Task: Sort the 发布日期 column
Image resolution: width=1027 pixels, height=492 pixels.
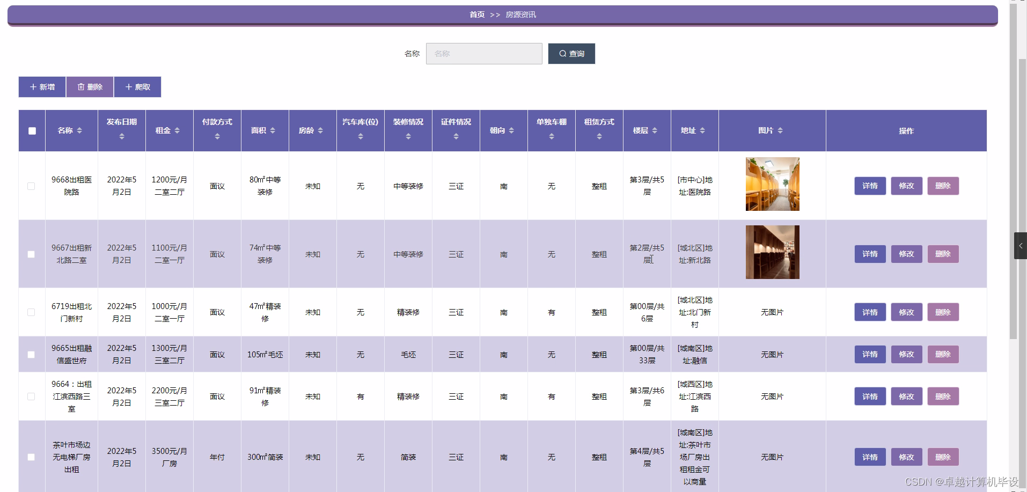Action: pyautogui.click(x=122, y=136)
